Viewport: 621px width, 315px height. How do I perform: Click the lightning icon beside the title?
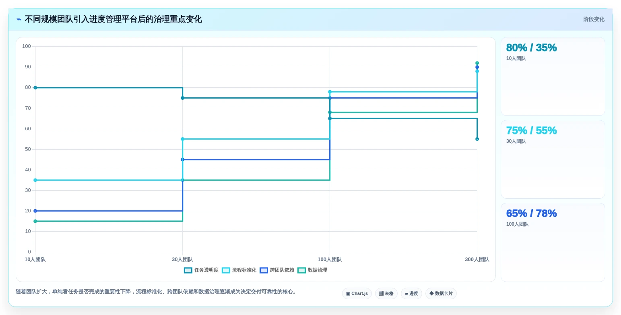tap(19, 19)
